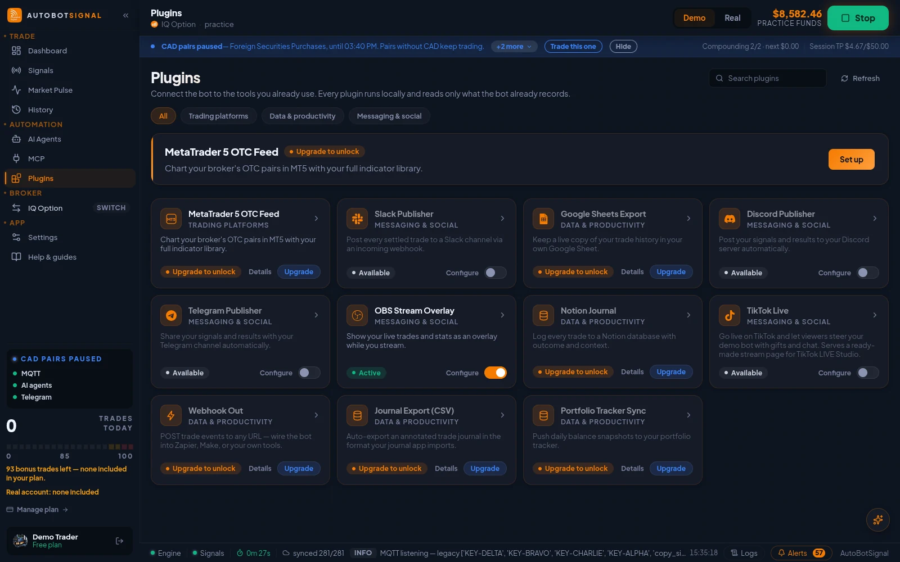Click the Portfolio Tracker Sync icon
900x562 pixels.
[543, 415]
